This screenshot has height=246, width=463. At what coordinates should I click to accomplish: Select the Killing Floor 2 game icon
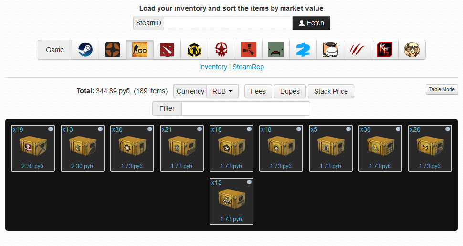tap(384, 50)
